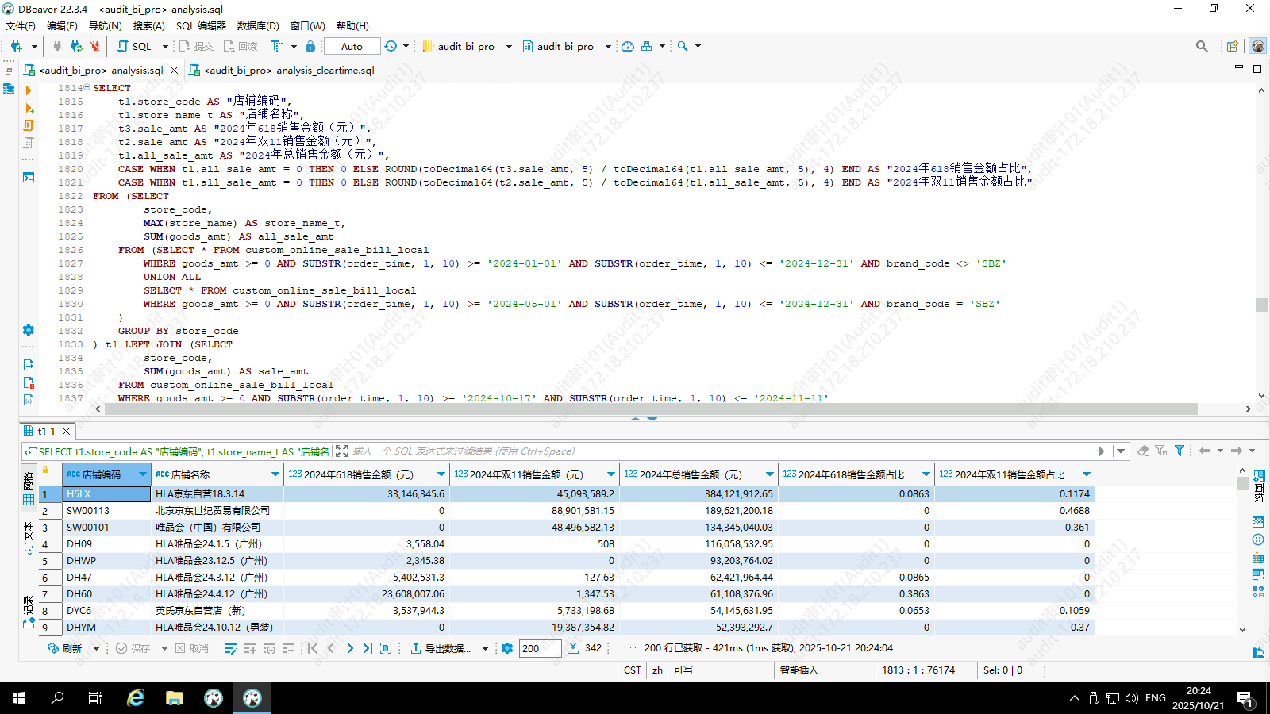Click the disconnect red plug icon
The height and width of the screenshot is (714, 1270).
[x=95, y=46]
